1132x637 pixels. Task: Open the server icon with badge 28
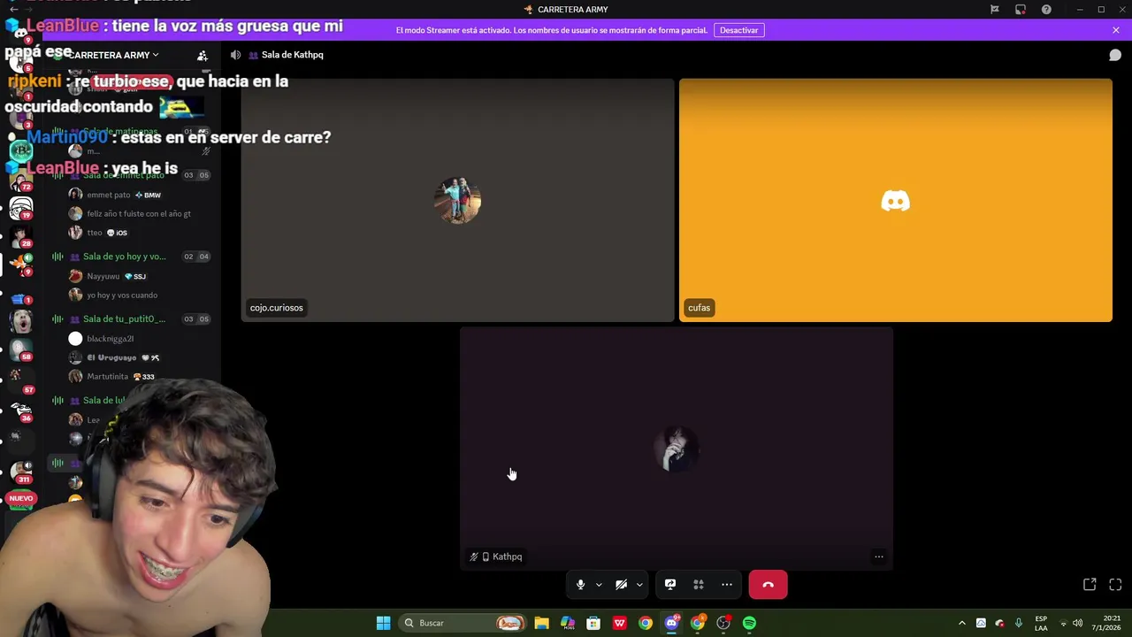coord(21,236)
